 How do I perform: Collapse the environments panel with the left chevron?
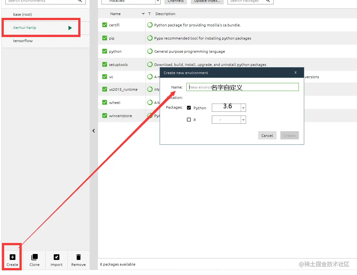click(x=94, y=131)
